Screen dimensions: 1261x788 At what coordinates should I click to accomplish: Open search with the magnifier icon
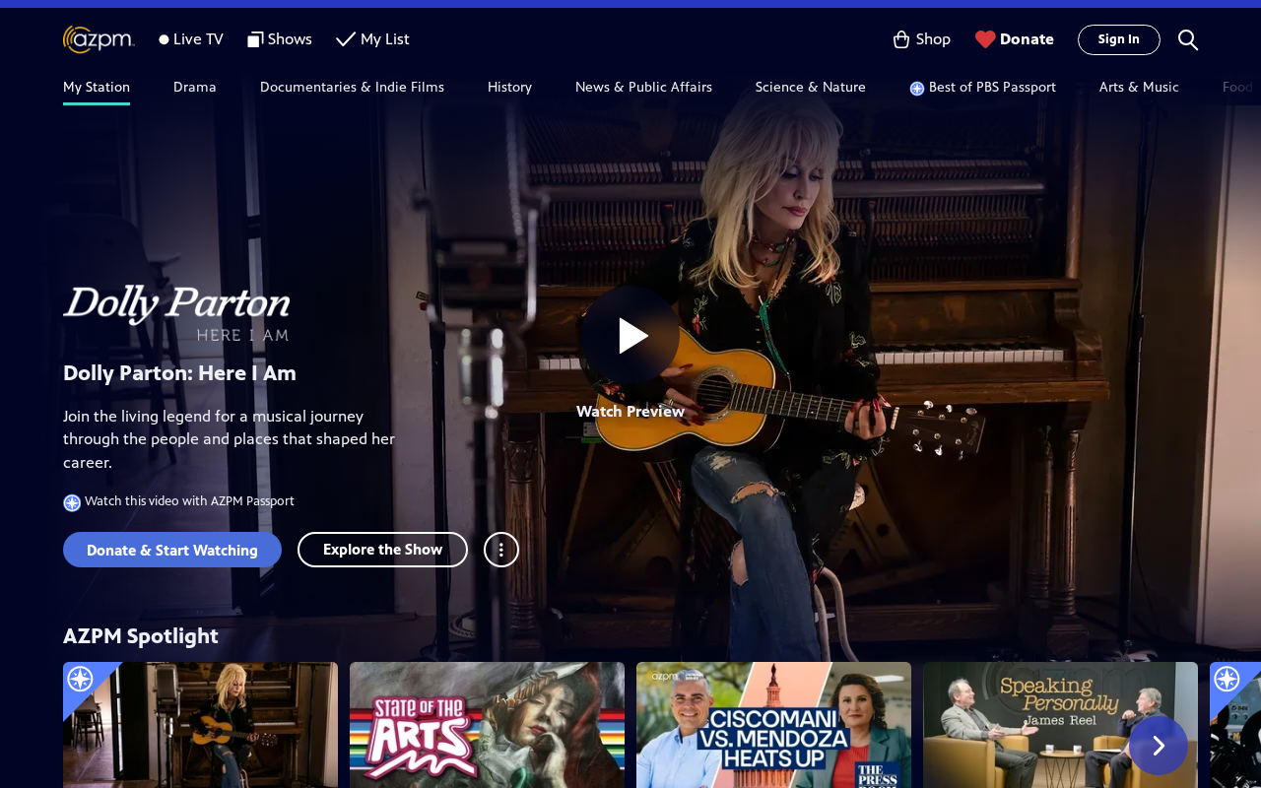pos(1188,39)
